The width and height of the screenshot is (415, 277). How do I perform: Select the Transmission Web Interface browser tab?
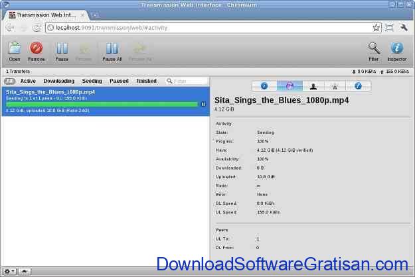click(46, 15)
